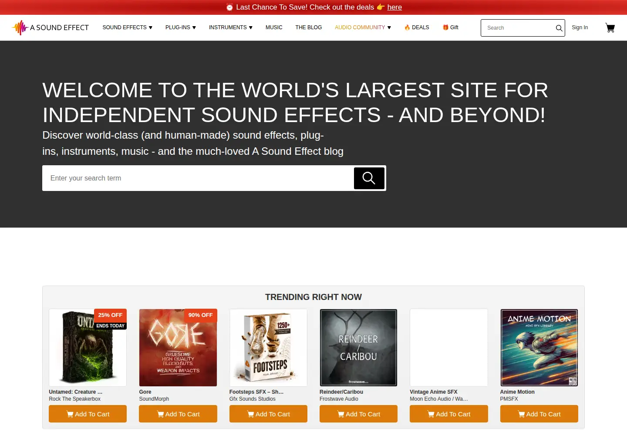Click the 'here' deals link in banner

[x=394, y=7]
